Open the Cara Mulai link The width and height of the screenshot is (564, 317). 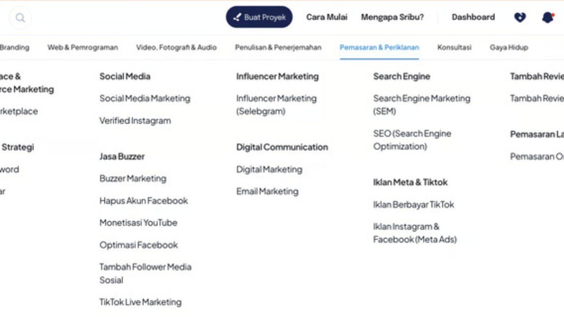pyautogui.click(x=327, y=17)
